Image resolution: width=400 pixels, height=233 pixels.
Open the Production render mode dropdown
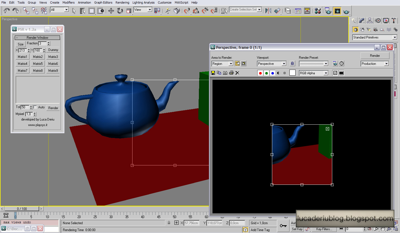pyautogui.click(x=375, y=63)
